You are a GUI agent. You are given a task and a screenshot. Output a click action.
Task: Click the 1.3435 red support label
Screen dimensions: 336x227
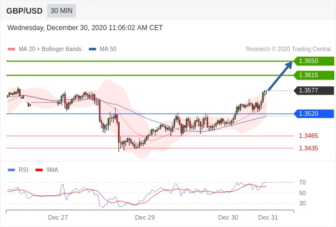pyautogui.click(x=308, y=148)
